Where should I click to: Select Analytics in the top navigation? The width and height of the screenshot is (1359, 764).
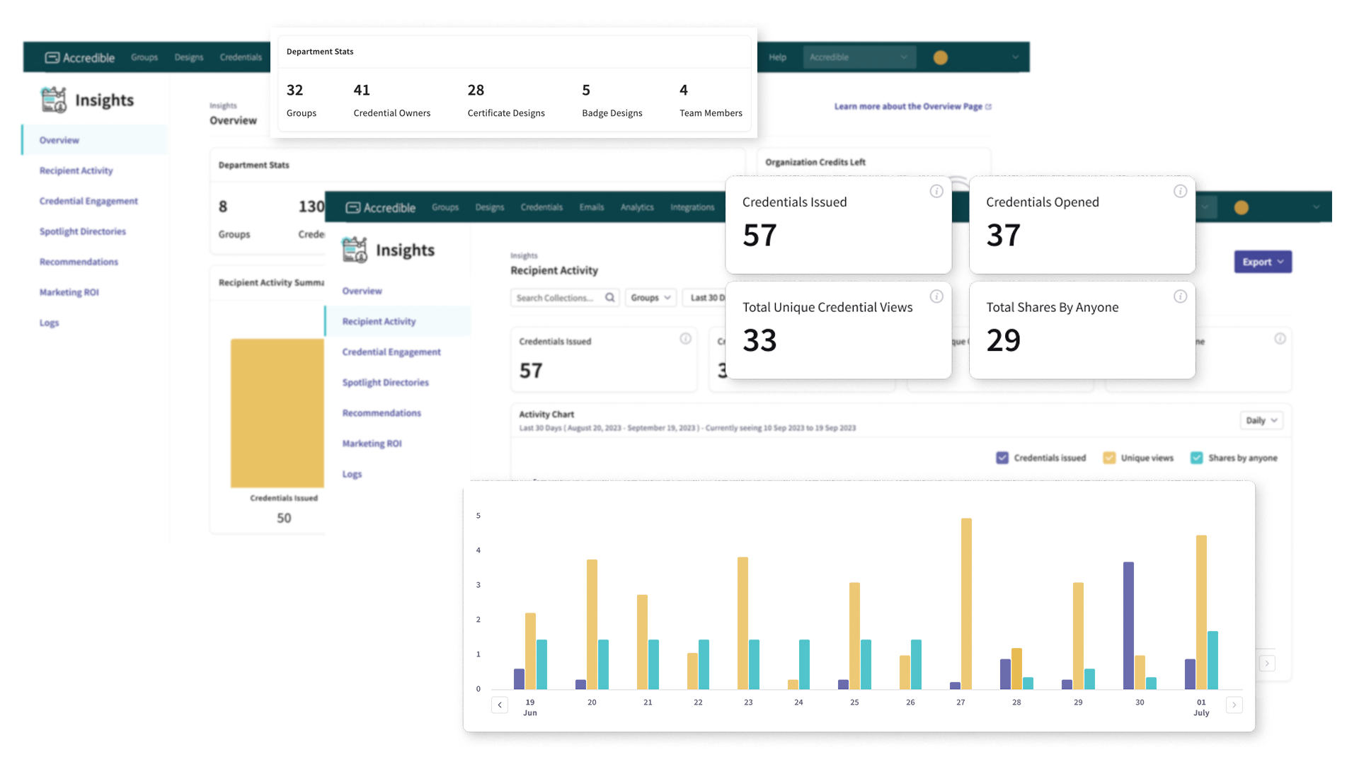click(636, 207)
